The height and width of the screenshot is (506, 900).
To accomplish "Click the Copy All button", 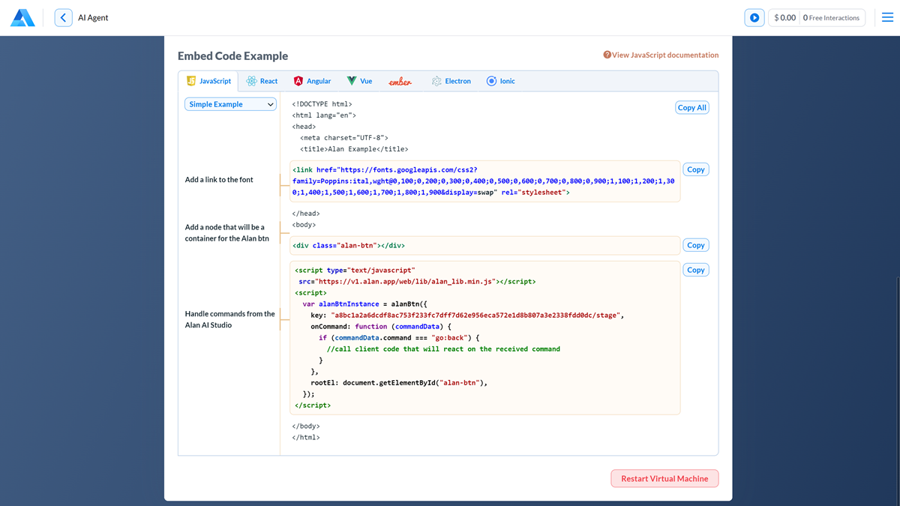I will [x=691, y=107].
